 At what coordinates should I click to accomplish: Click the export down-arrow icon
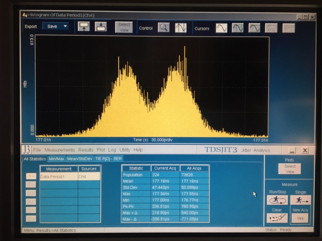[101, 27]
